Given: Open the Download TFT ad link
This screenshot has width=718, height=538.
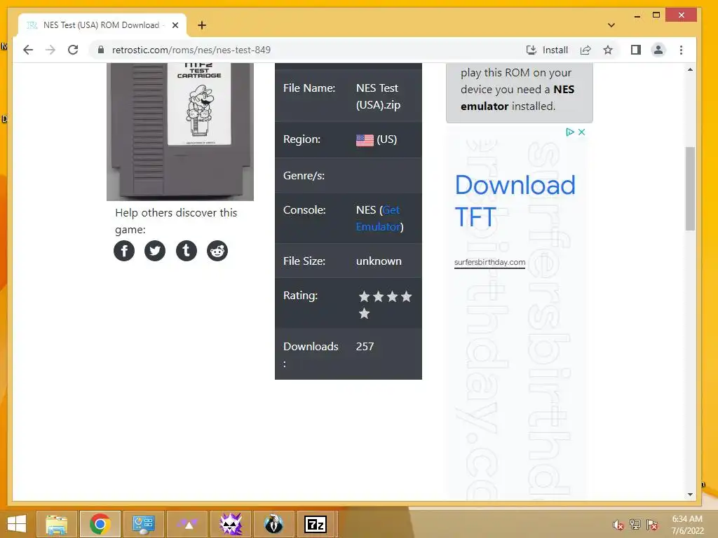Looking at the screenshot, I should 515,200.
